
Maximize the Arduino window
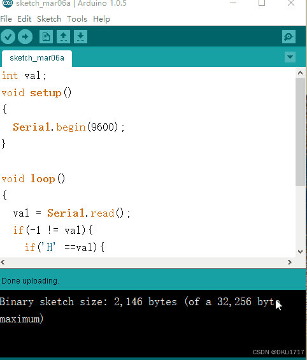[x=262, y=3]
